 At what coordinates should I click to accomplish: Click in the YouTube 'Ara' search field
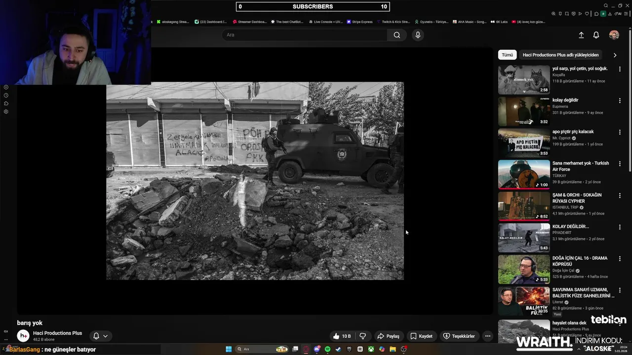pyautogui.click(x=305, y=35)
